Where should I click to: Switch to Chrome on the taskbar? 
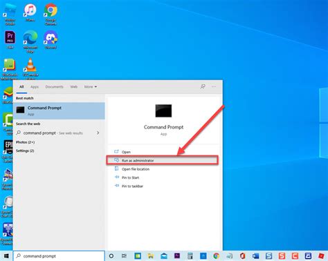coord(216,256)
